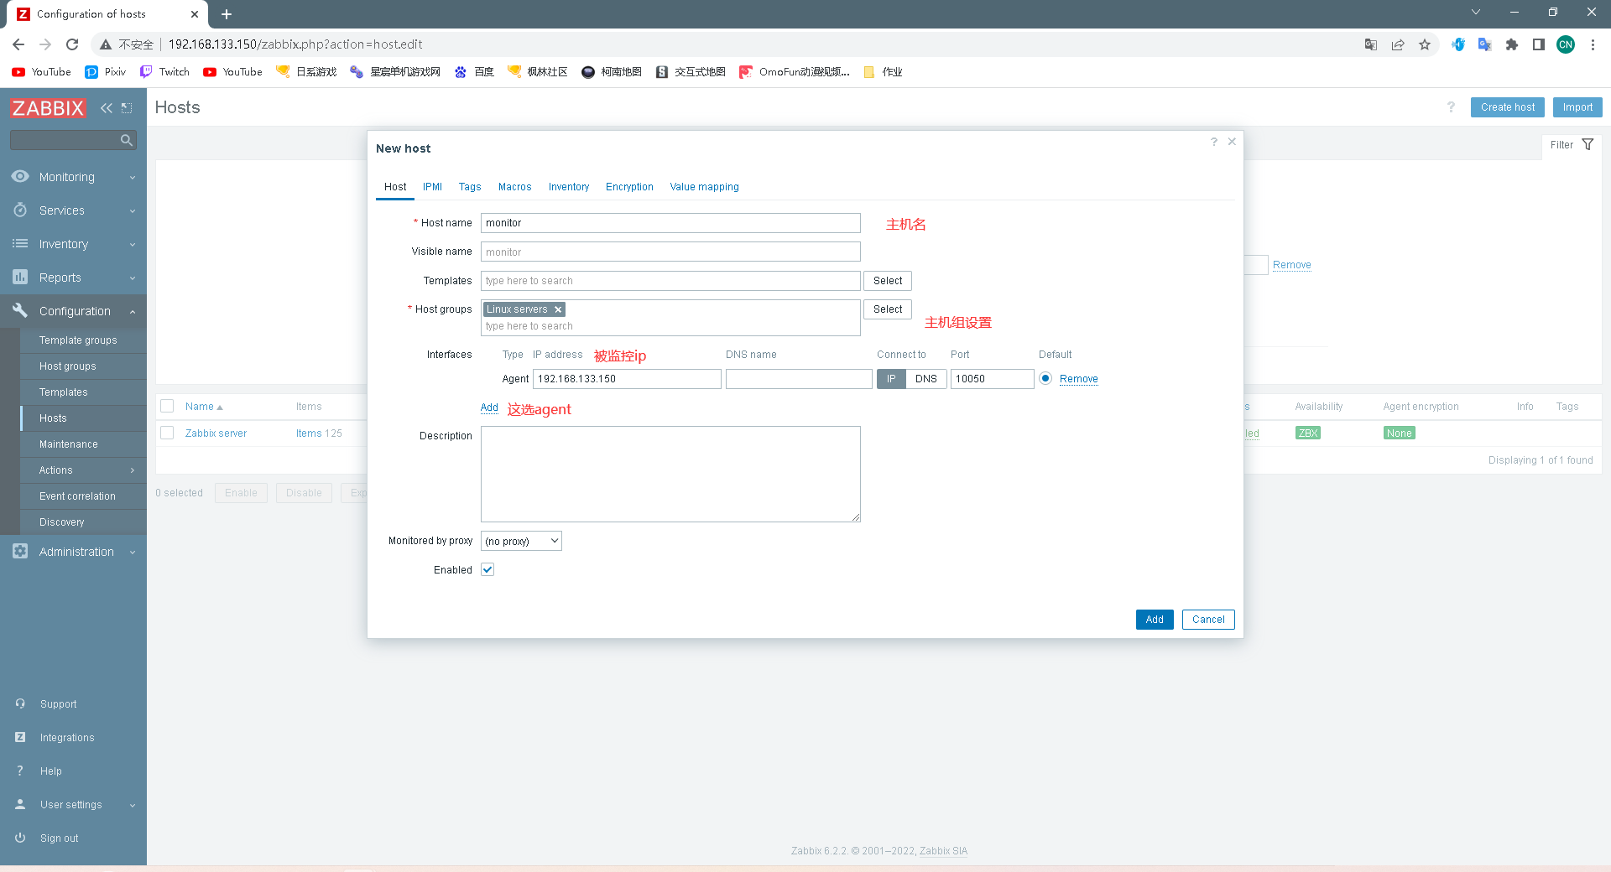1611x872 pixels.
Task: Click the sidebar search magnifier icon
Action: [x=127, y=140]
